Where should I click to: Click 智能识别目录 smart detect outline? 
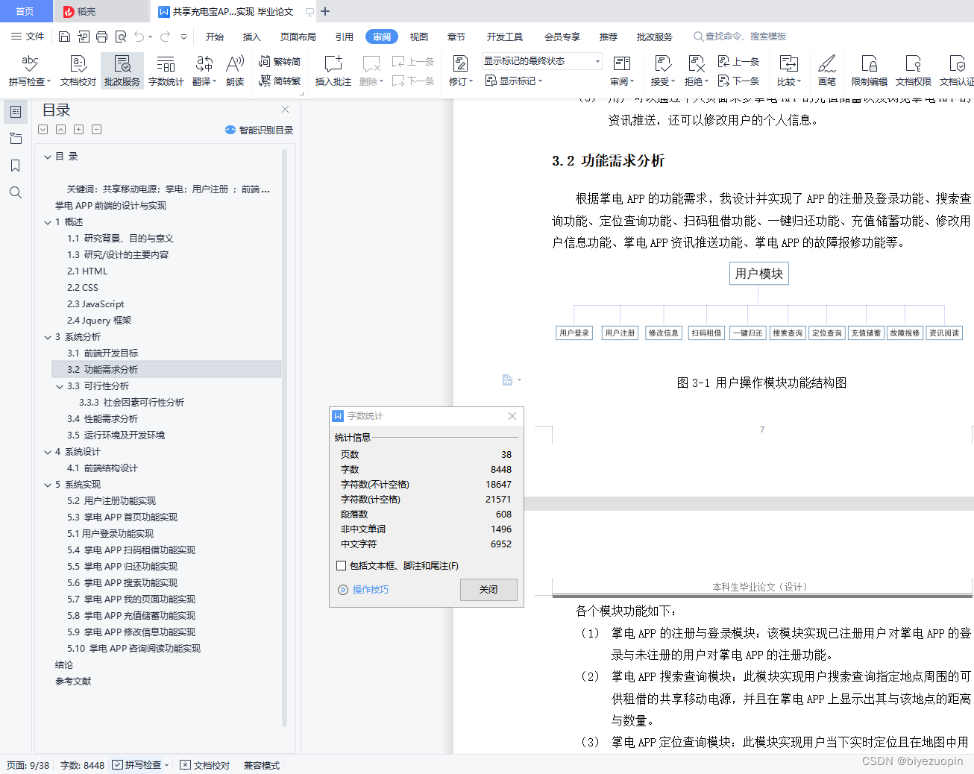point(259,130)
